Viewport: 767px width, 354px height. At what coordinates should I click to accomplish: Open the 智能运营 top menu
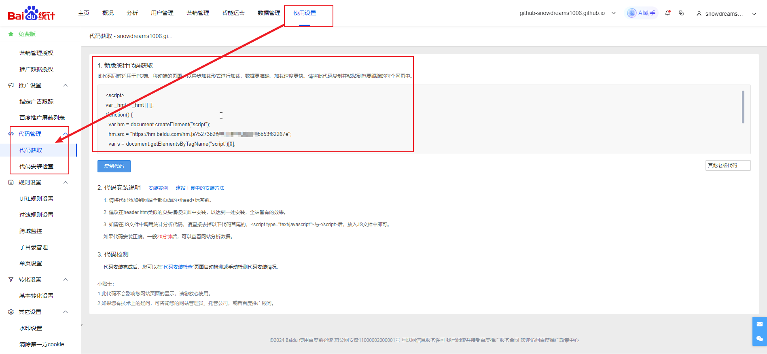point(233,13)
